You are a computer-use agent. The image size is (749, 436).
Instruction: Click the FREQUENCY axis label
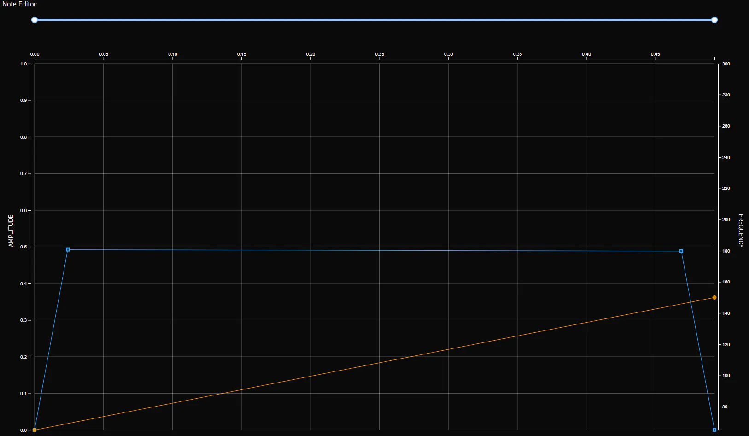click(x=741, y=230)
